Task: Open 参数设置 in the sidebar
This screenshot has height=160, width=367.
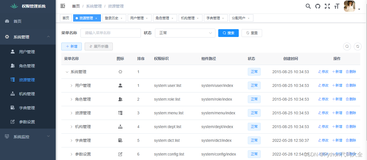Action: pos(28,122)
